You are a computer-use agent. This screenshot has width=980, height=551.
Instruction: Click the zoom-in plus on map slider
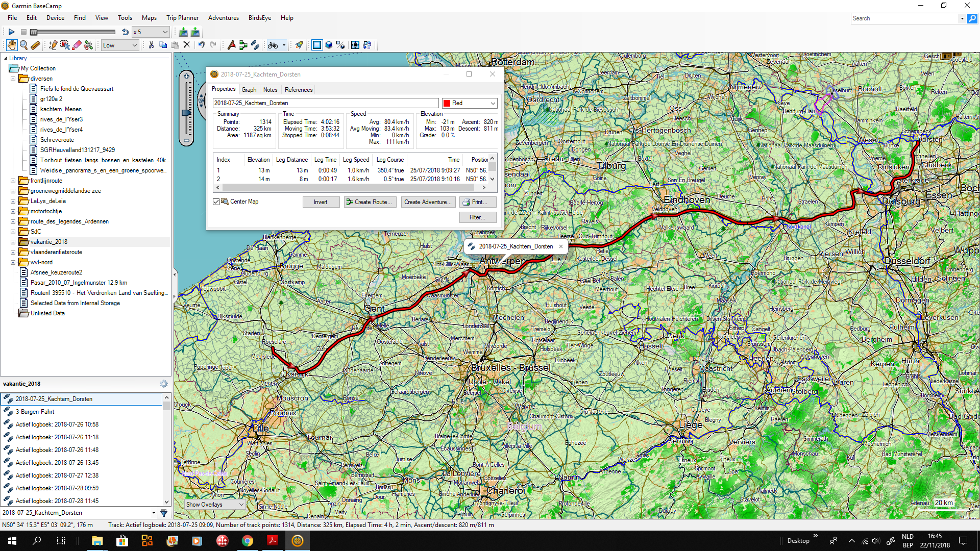(x=187, y=77)
